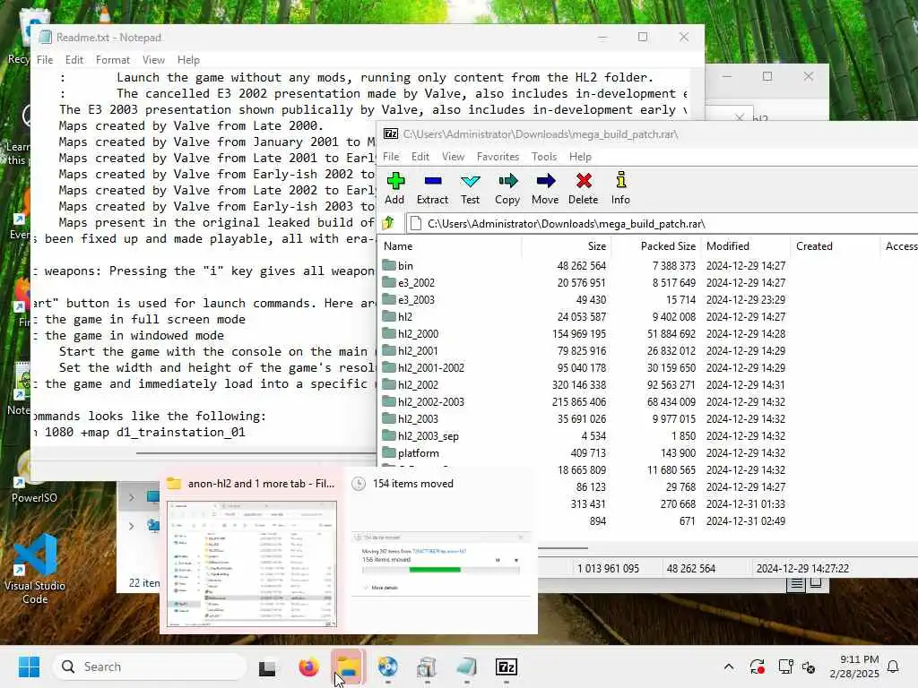
Task: Expand first tree node in background Explorer window
Action: (132, 497)
